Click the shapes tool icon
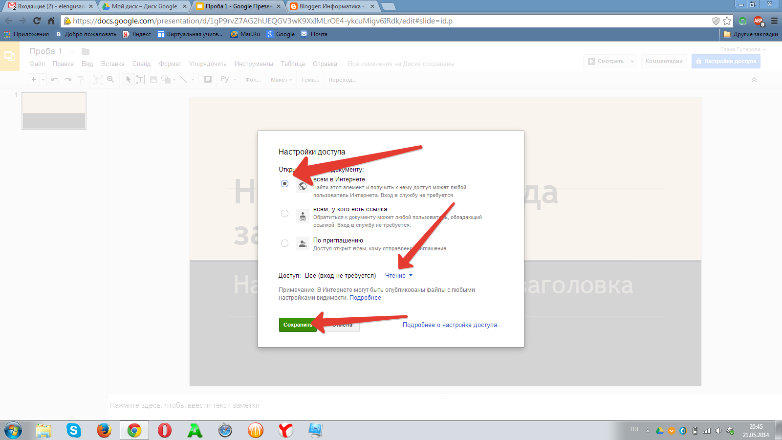The image size is (782, 440). (x=166, y=80)
